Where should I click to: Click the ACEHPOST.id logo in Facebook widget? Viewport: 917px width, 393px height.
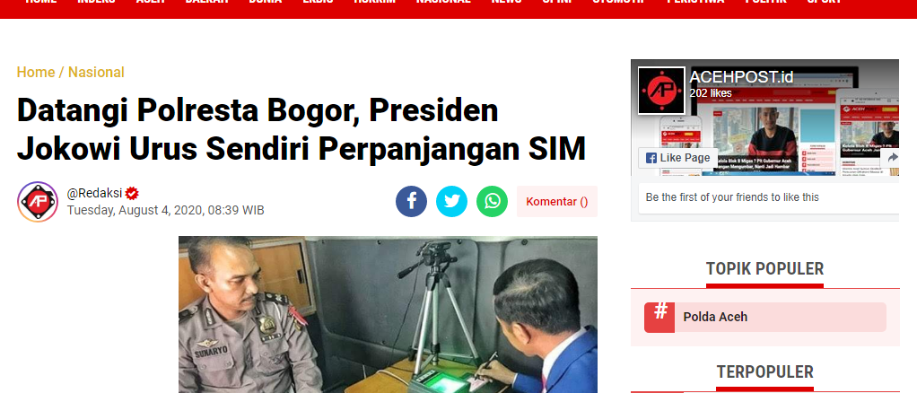(661, 90)
